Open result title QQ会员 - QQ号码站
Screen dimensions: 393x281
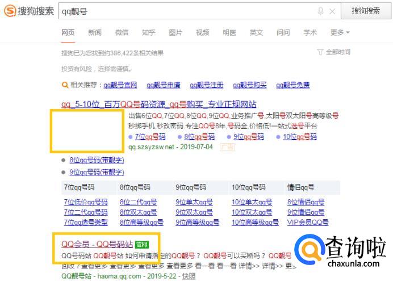tap(97, 244)
